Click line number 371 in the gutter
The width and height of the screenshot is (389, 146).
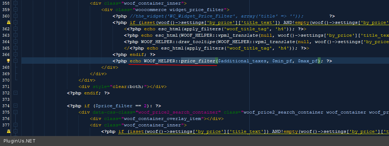click(6, 87)
